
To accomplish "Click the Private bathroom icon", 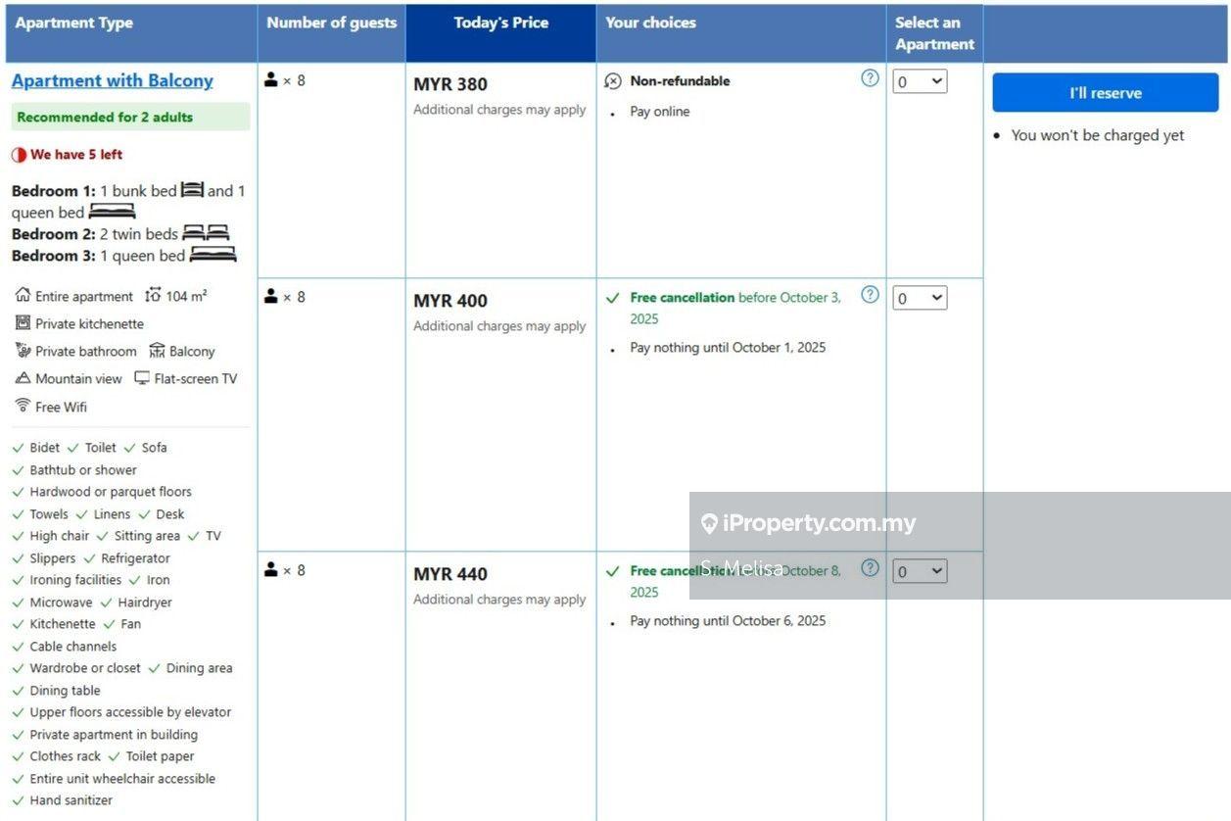I will (23, 351).
